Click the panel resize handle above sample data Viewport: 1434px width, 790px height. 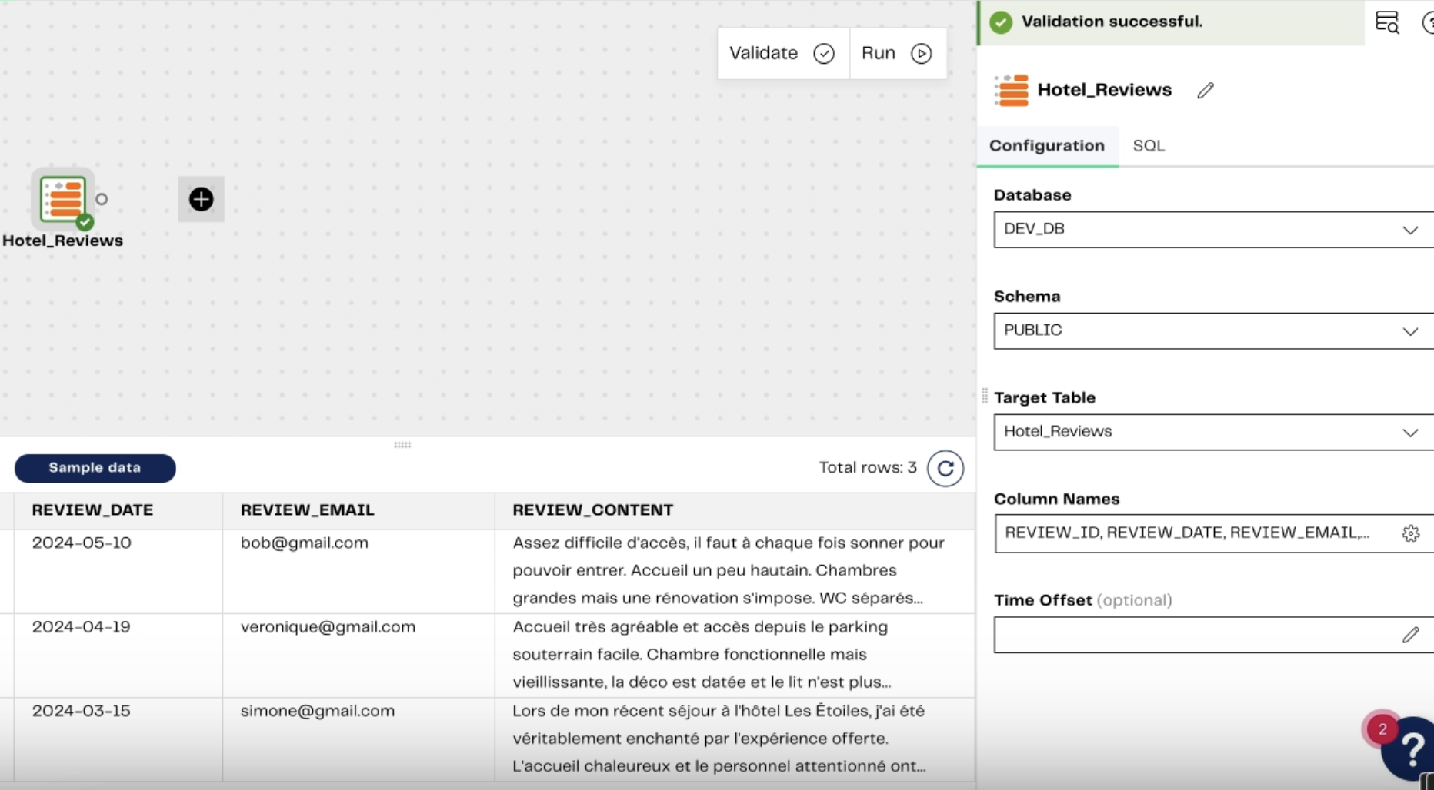pyautogui.click(x=402, y=445)
